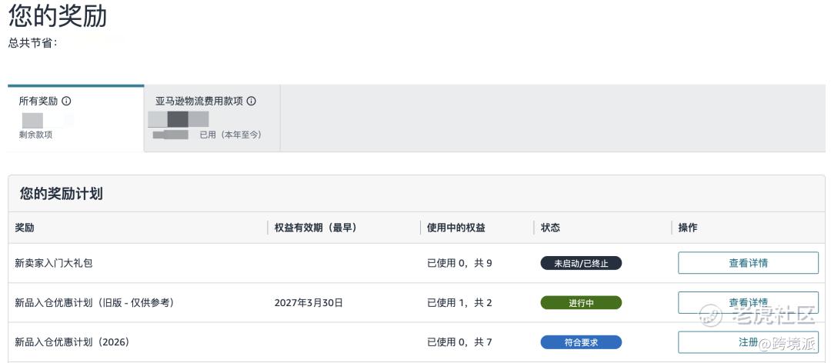The height and width of the screenshot is (363, 831).
Task: Switch to the 所有奖励 tab
Action: [x=75, y=118]
